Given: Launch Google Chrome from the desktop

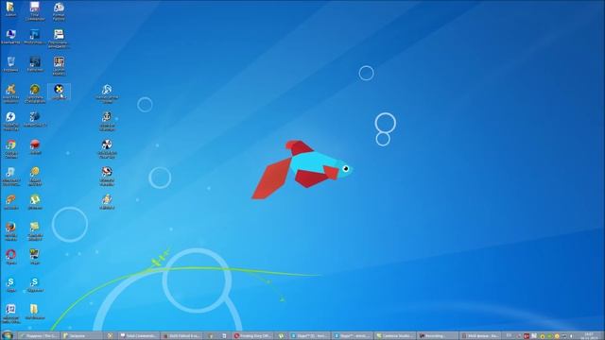Looking at the screenshot, I should 10,149.
